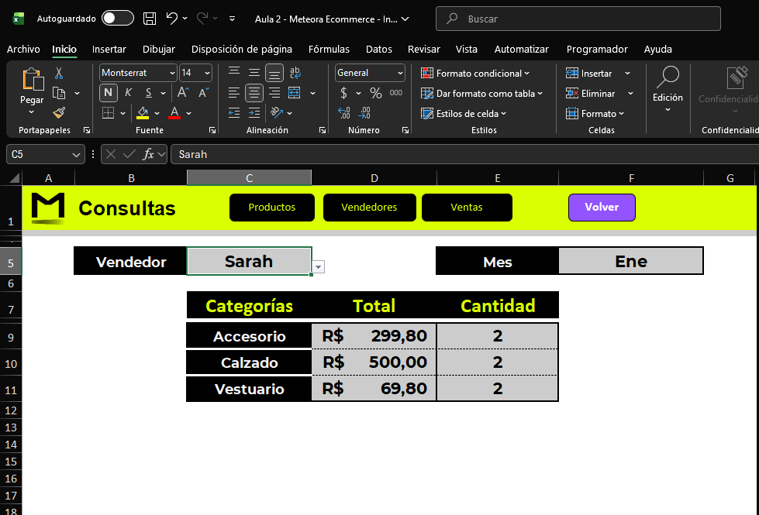Toggle center horizontal alignment
Screen dimensions: 759x515
click(x=254, y=92)
